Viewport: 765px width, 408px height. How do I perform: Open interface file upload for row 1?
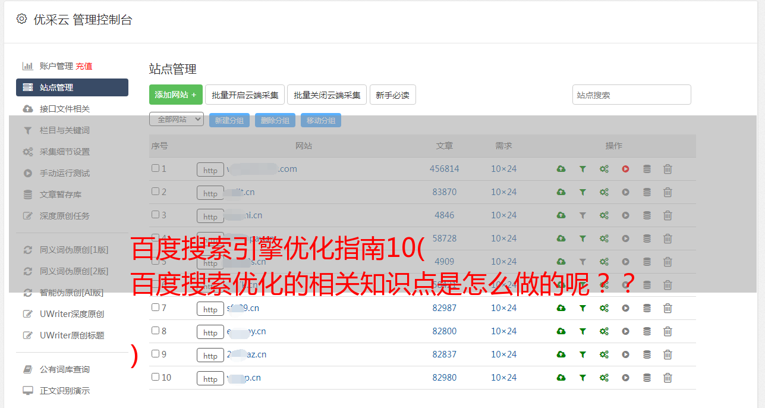tap(561, 169)
